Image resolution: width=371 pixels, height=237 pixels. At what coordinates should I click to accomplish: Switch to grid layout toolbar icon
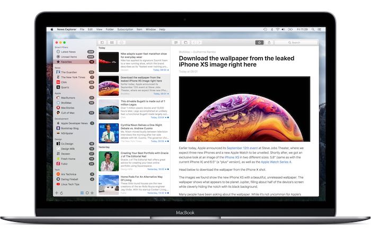click(x=112, y=42)
